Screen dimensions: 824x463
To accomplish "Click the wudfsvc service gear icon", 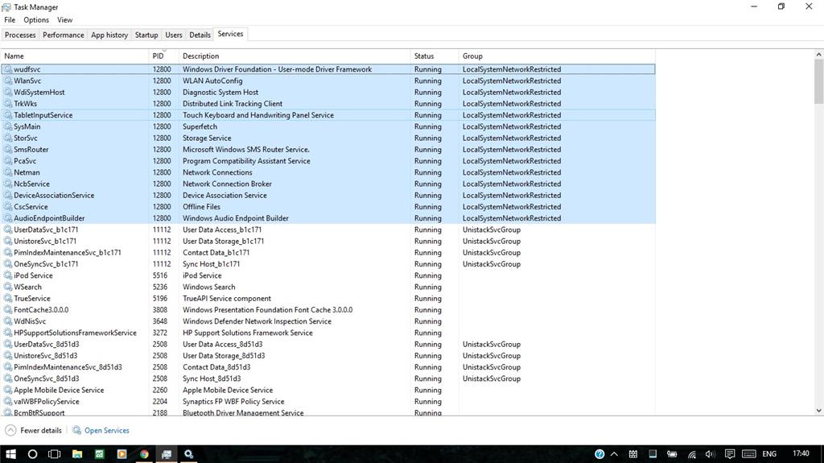I will pyautogui.click(x=8, y=69).
